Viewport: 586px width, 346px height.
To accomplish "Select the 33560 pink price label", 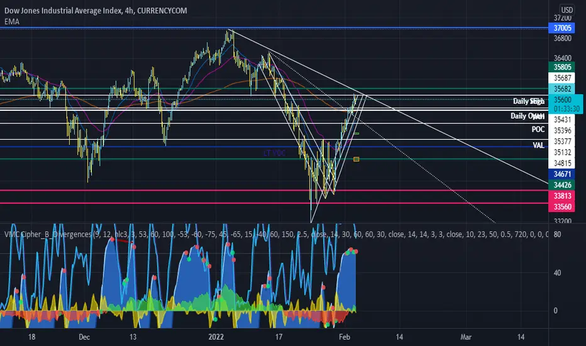I will (561, 206).
